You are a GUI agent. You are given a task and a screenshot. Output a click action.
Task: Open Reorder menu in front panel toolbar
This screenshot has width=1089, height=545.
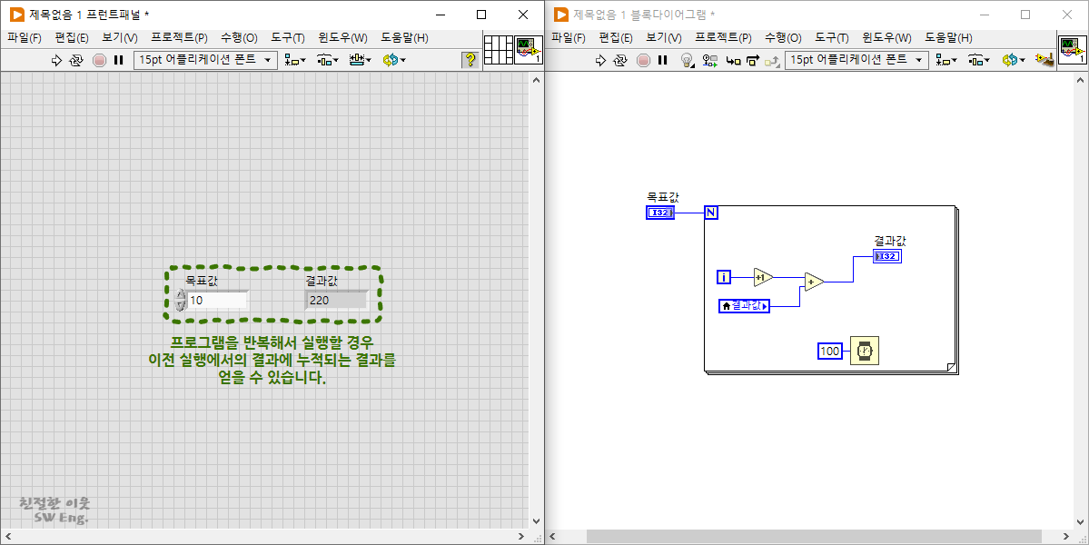pyautogui.click(x=394, y=60)
